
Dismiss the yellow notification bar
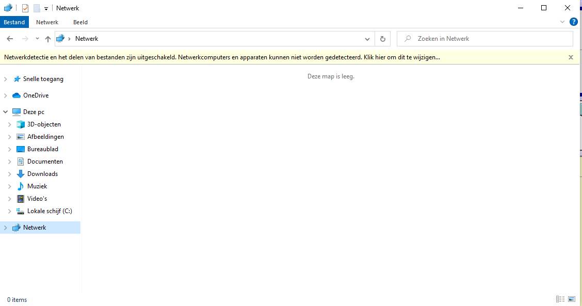571,57
